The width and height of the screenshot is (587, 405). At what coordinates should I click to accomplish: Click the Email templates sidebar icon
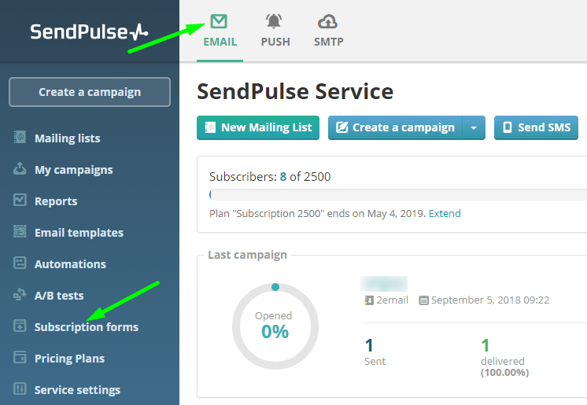(x=20, y=232)
